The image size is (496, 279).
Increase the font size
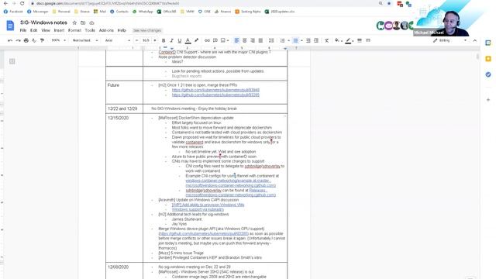tap(155, 40)
